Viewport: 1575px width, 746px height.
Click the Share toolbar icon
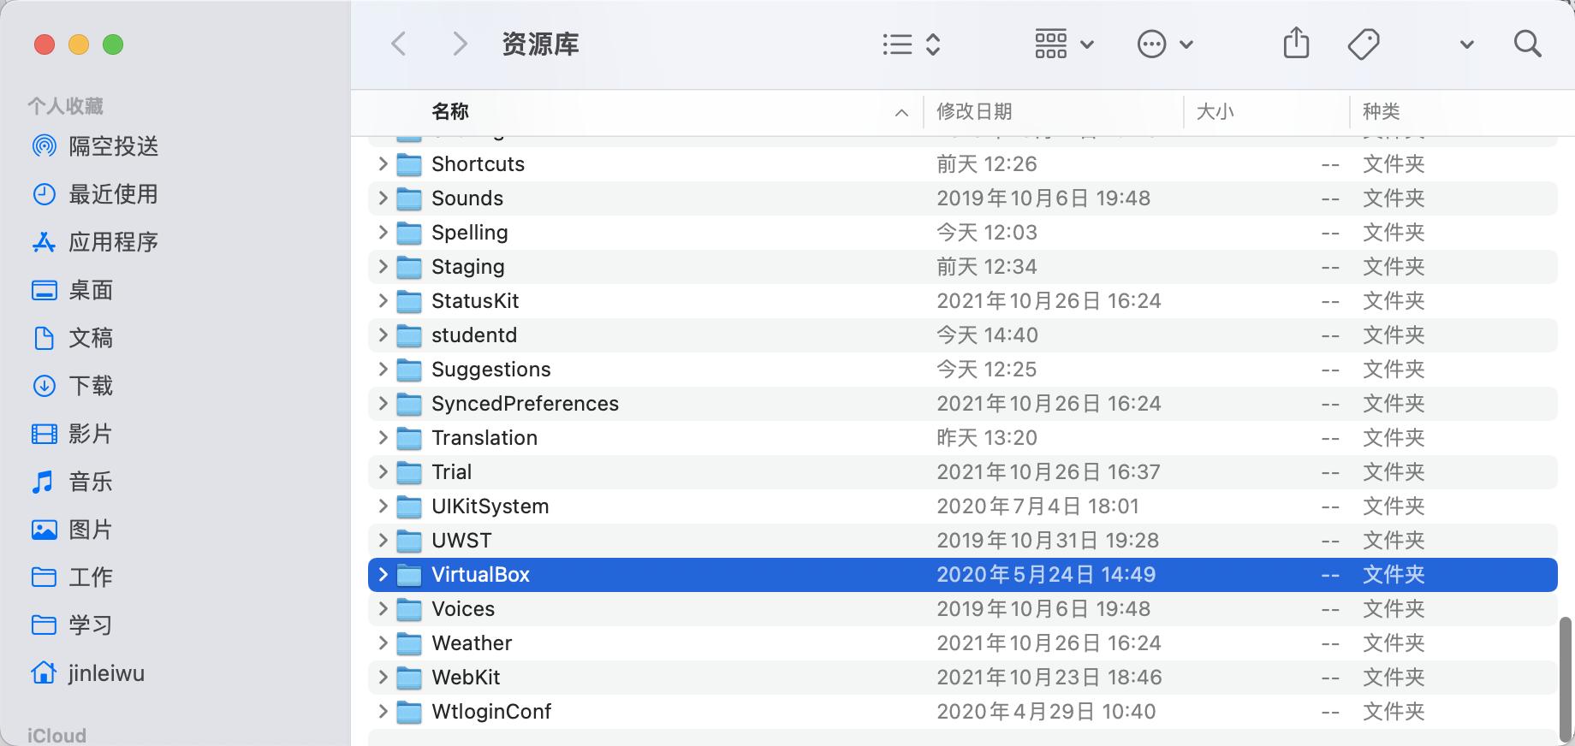click(1296, 43)
